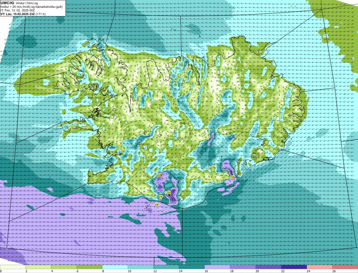Click the 32 gust label farthest from the 29 label
This screenshot has width=358, height=273.
point(159,175)
